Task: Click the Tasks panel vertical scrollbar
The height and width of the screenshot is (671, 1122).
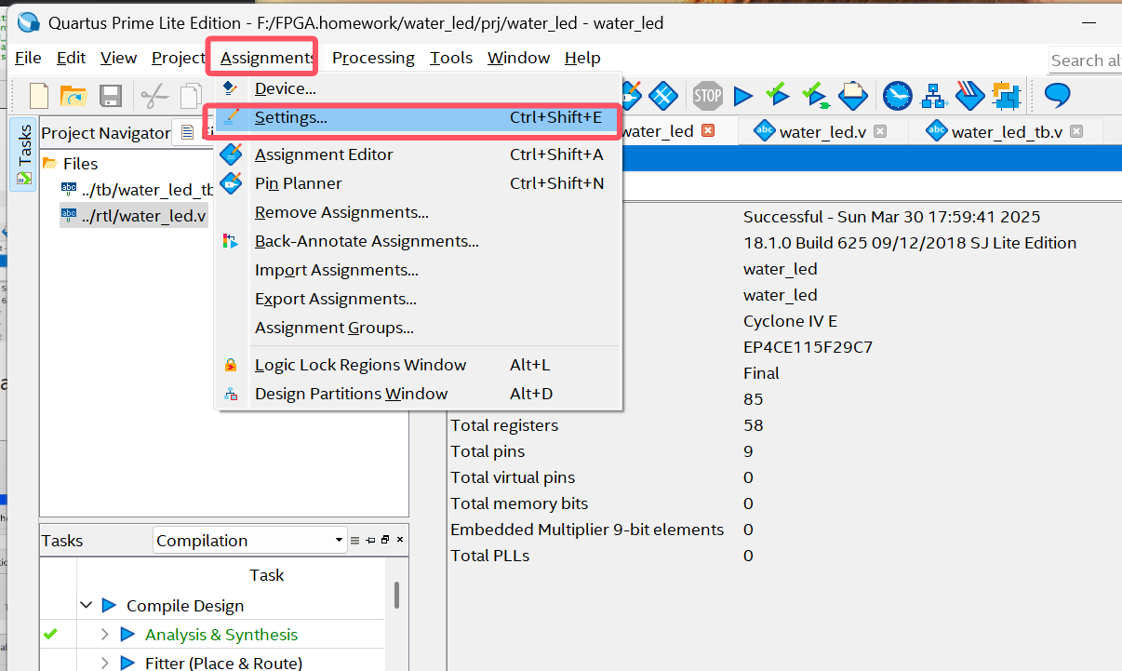Action: (397, 595)
